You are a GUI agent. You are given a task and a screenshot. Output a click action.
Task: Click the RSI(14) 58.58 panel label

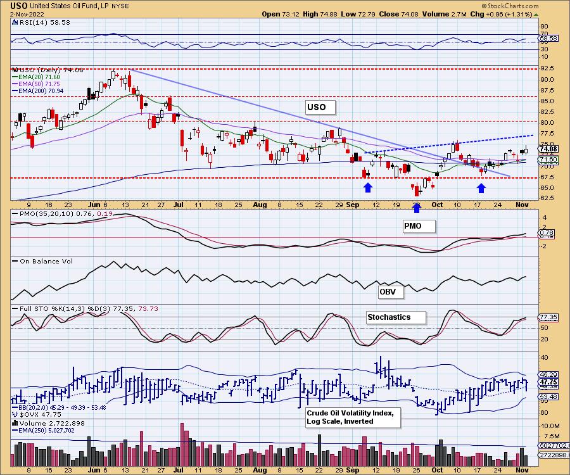(44, 23)
